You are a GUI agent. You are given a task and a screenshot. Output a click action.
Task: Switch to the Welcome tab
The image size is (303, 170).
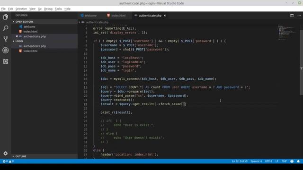coord(90,16)
